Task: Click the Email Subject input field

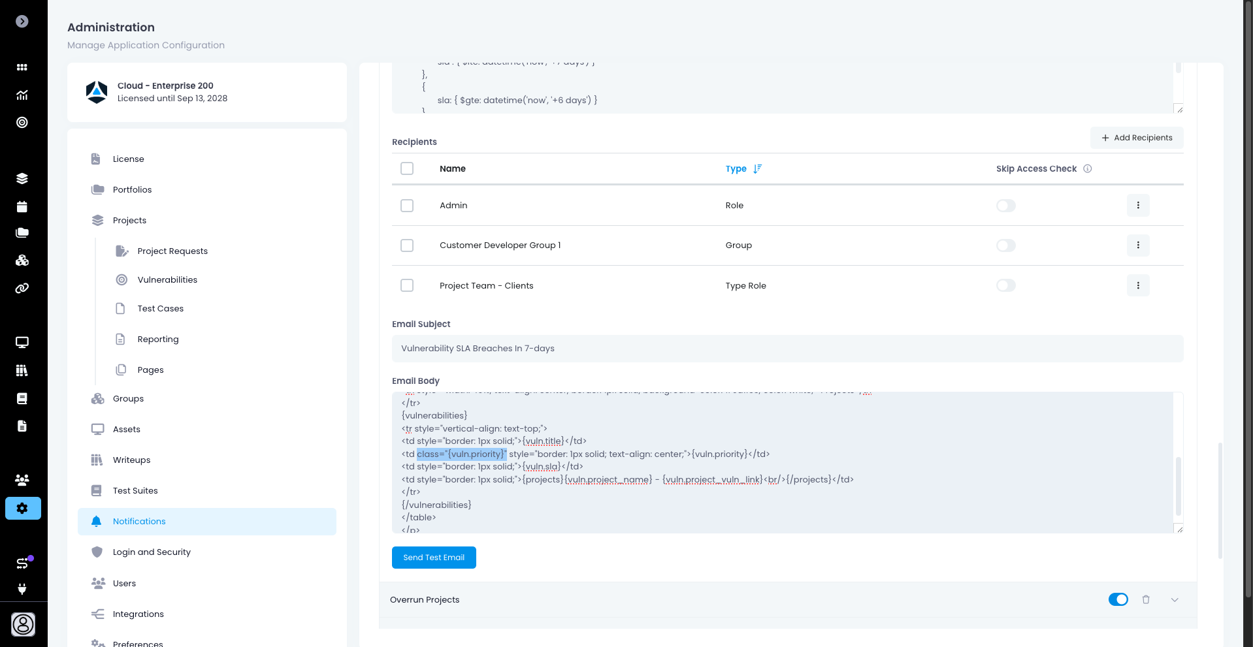Action: click(x=787, y=349)
